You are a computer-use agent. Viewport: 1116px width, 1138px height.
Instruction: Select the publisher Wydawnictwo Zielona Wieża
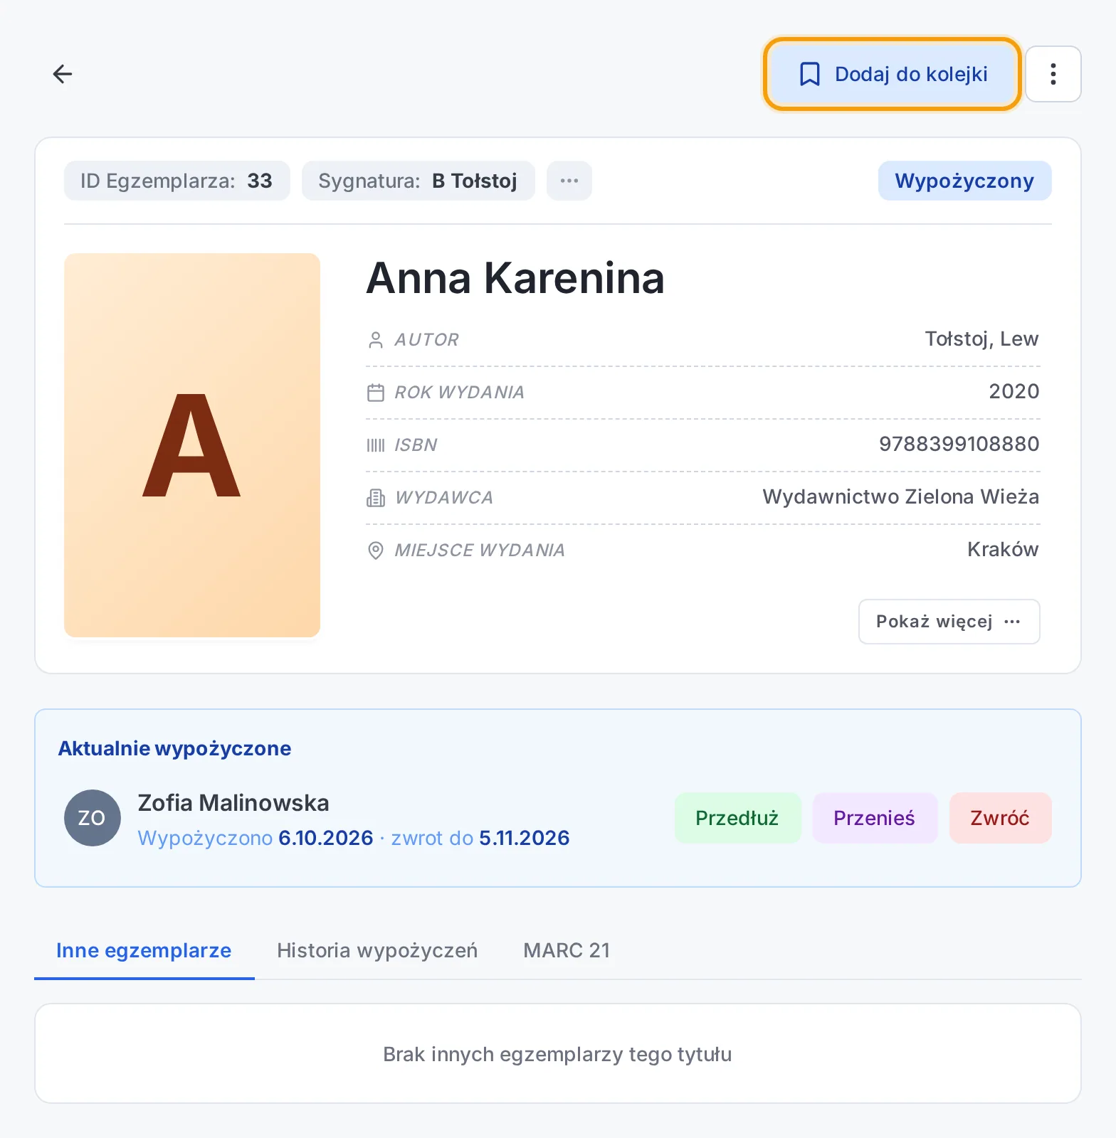pyautogui.click(x=900, y=497)
